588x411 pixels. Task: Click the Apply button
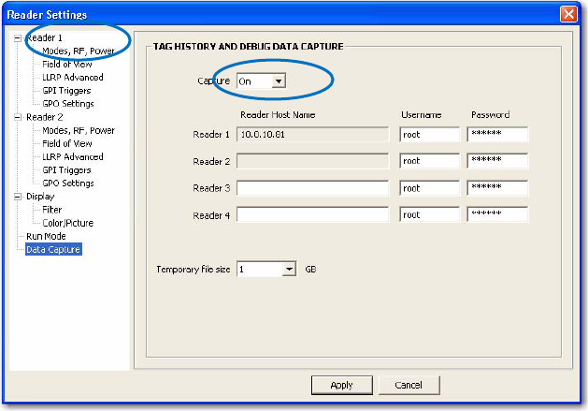click(x=341, y=385)
